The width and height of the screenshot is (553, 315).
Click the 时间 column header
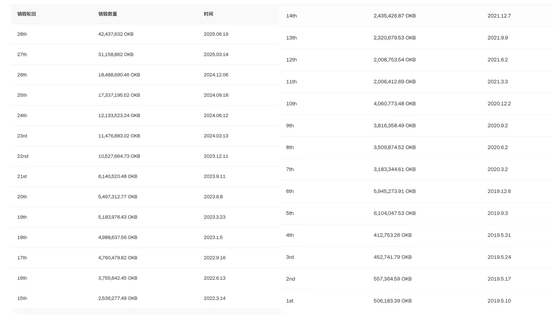click(208, 14)
